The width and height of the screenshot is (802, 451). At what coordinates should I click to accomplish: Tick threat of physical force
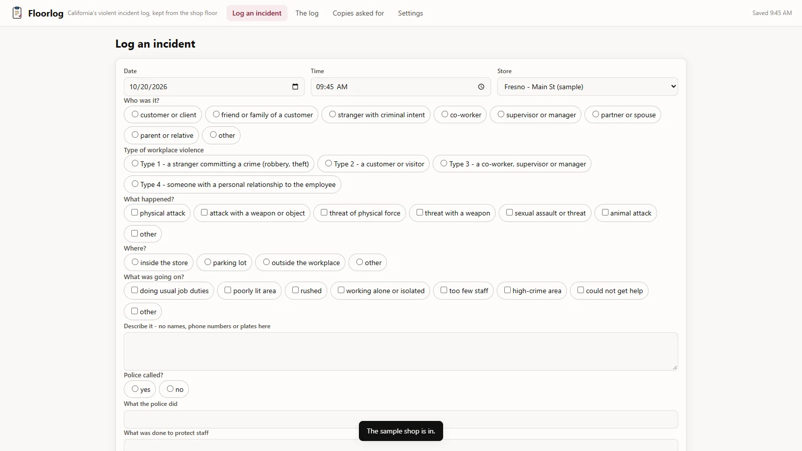tap(359, 213)
